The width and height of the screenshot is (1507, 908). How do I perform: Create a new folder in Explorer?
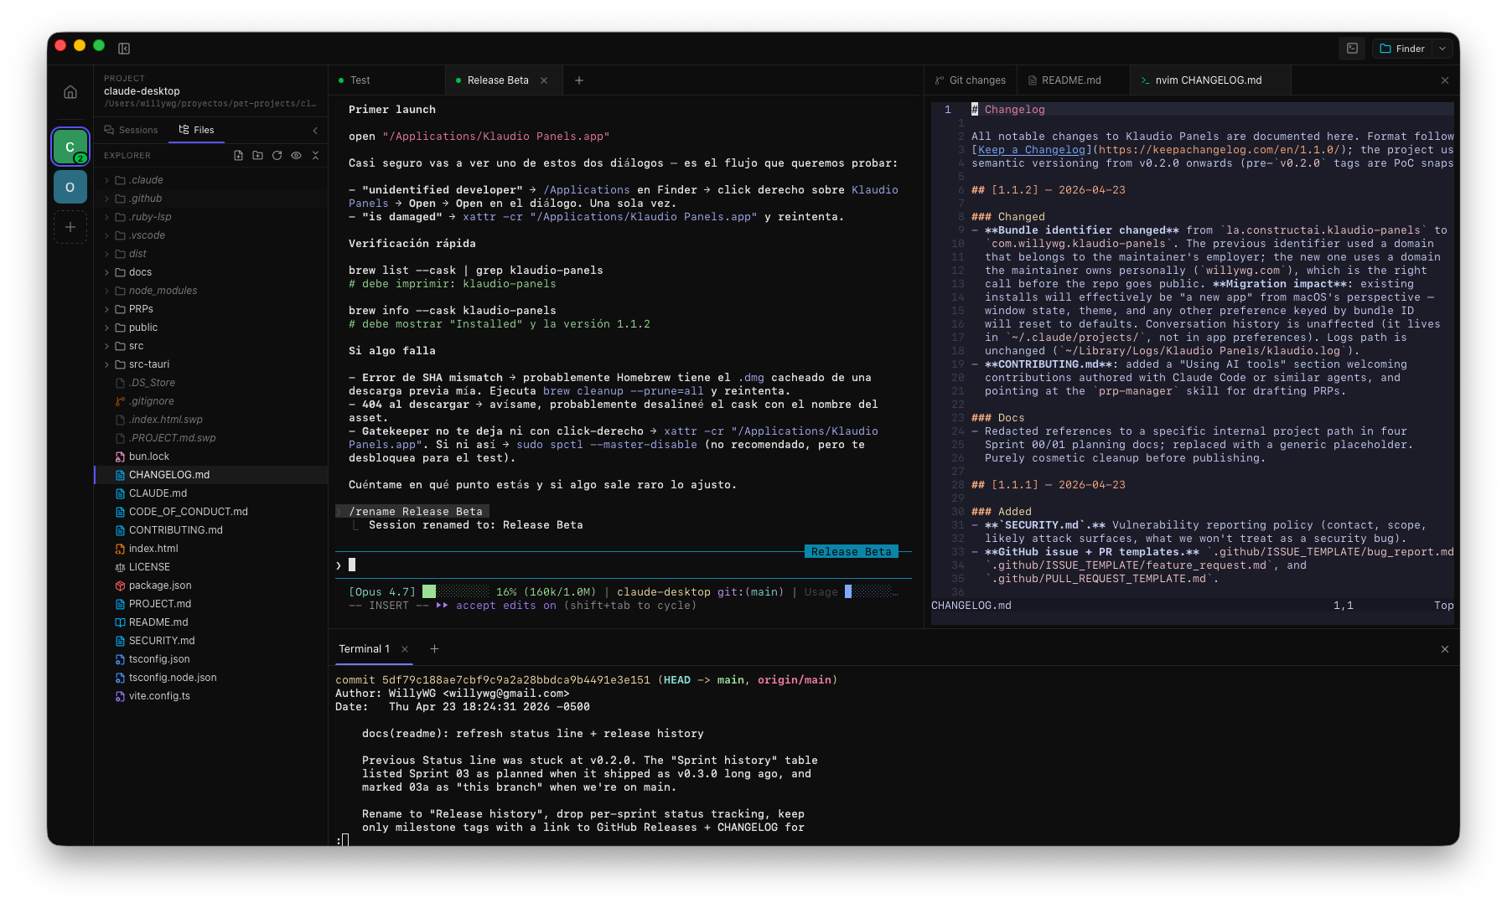[257, 156]
